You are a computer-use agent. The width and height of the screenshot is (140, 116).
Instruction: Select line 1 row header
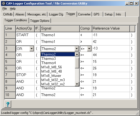coord(10,35)
